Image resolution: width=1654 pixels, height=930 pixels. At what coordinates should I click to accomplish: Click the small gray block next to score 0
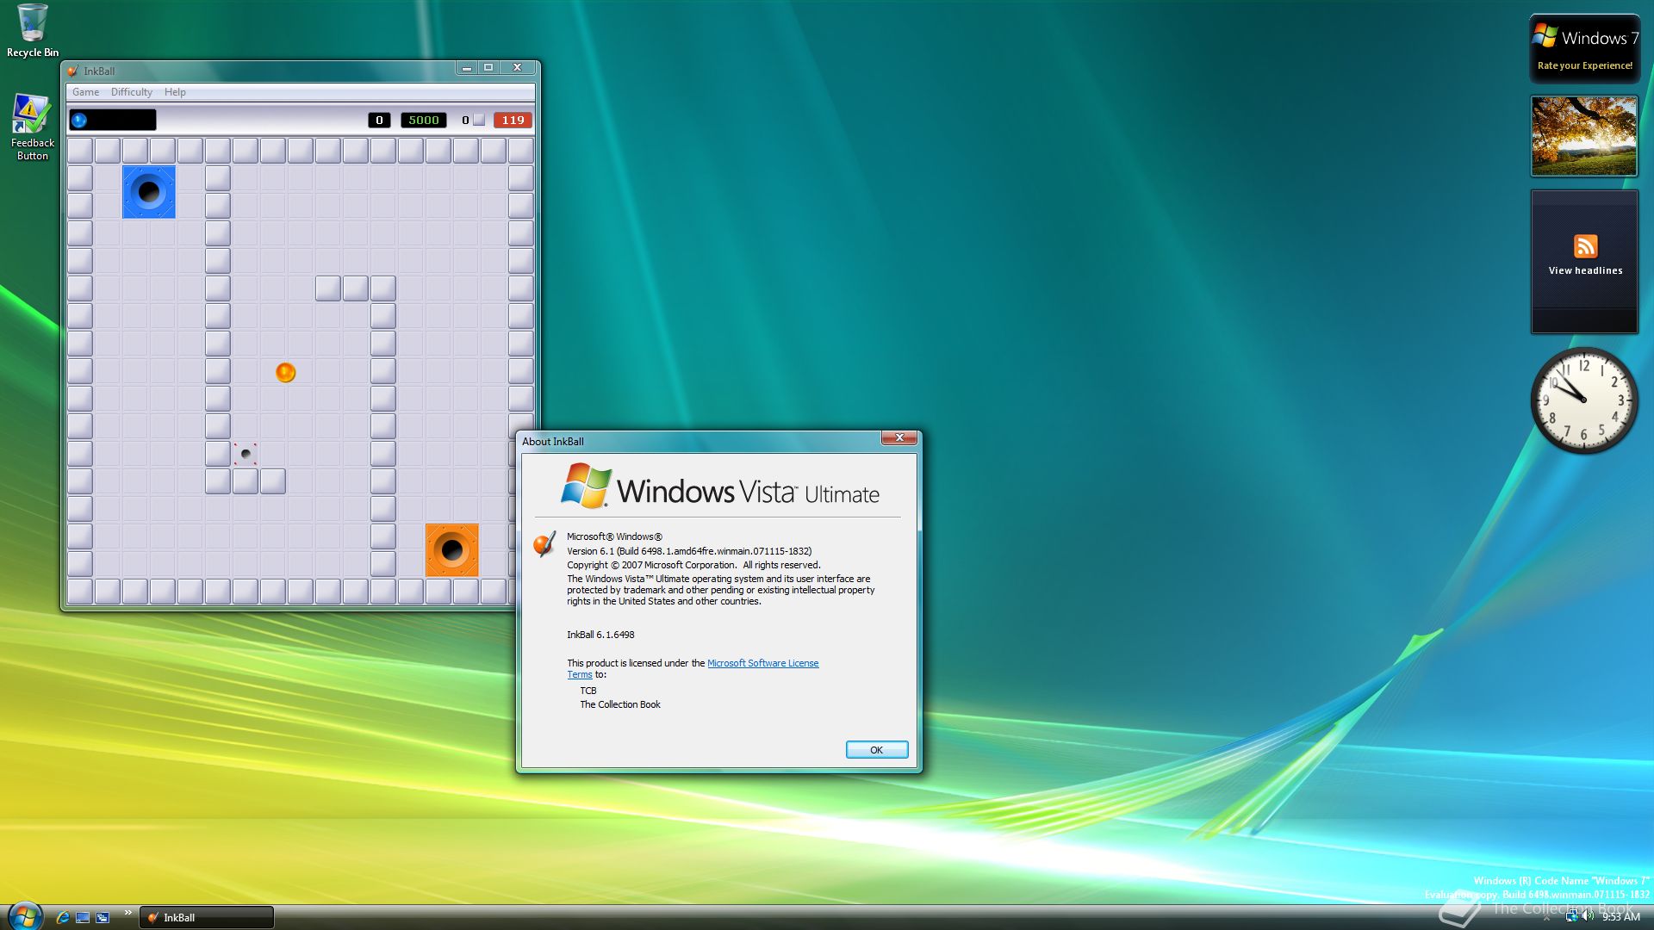click(479, 120)
